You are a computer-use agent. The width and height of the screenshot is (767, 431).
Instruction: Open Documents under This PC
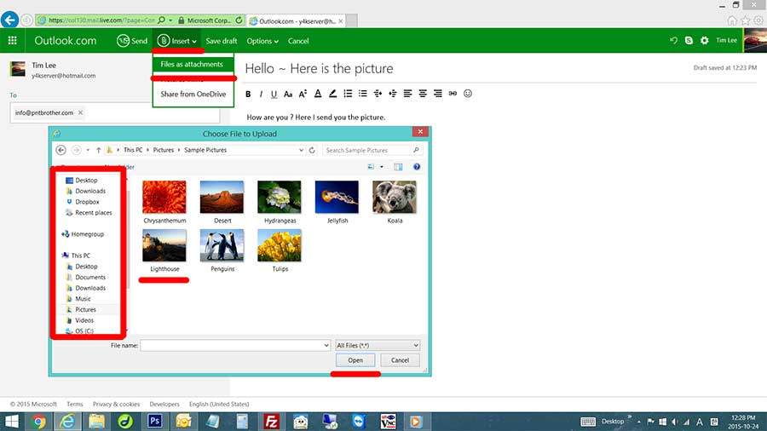[85, 277]
